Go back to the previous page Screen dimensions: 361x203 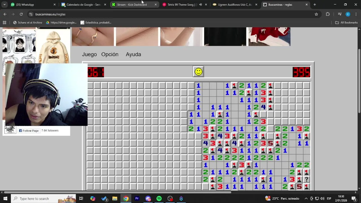pyautogui.click(x=5, y=14)
